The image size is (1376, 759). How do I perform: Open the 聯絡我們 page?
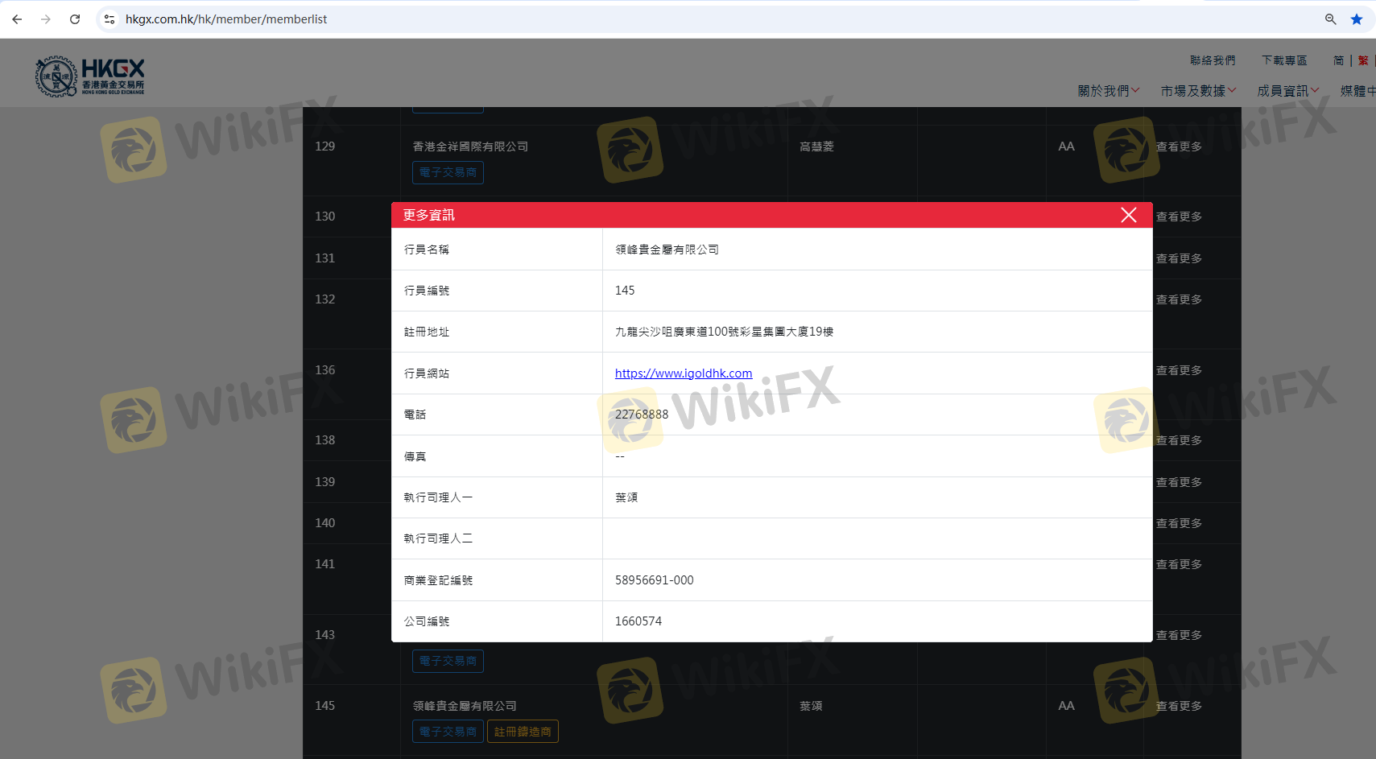coord(1212,60)
